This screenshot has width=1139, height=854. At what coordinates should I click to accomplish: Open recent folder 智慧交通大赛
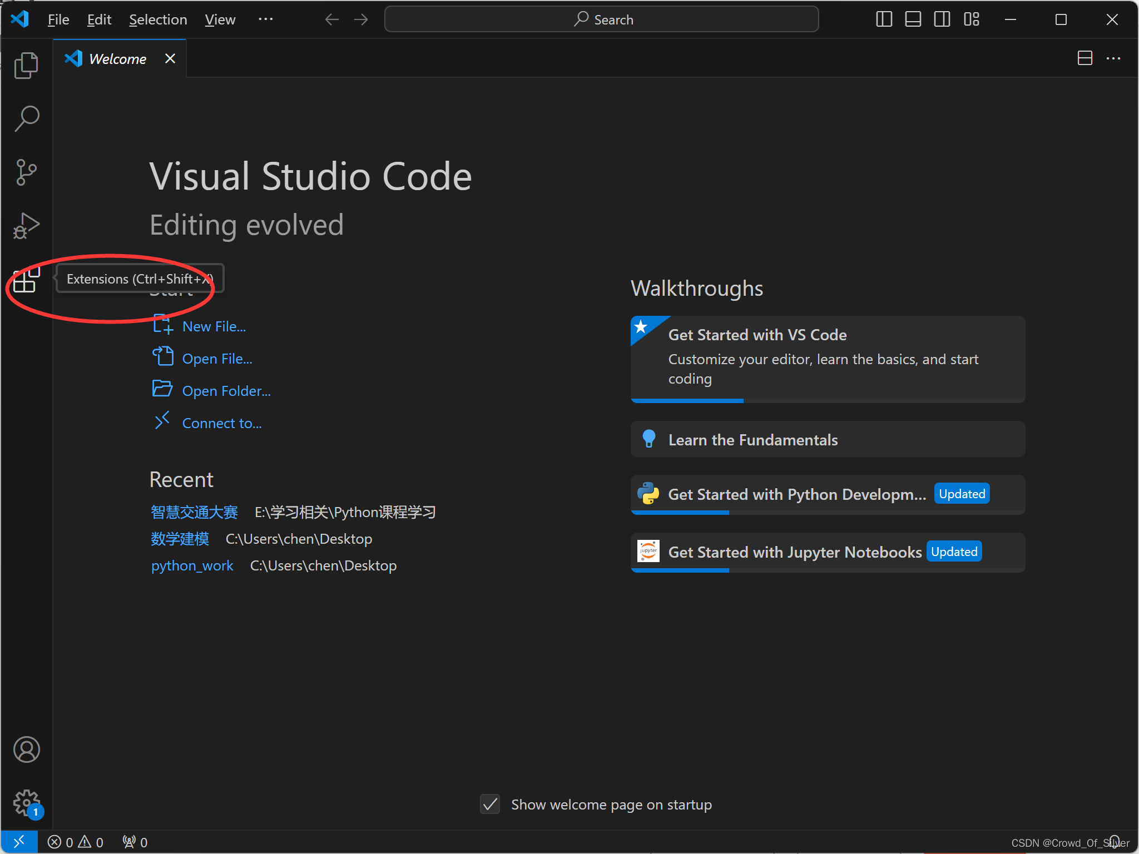point(194,512)
